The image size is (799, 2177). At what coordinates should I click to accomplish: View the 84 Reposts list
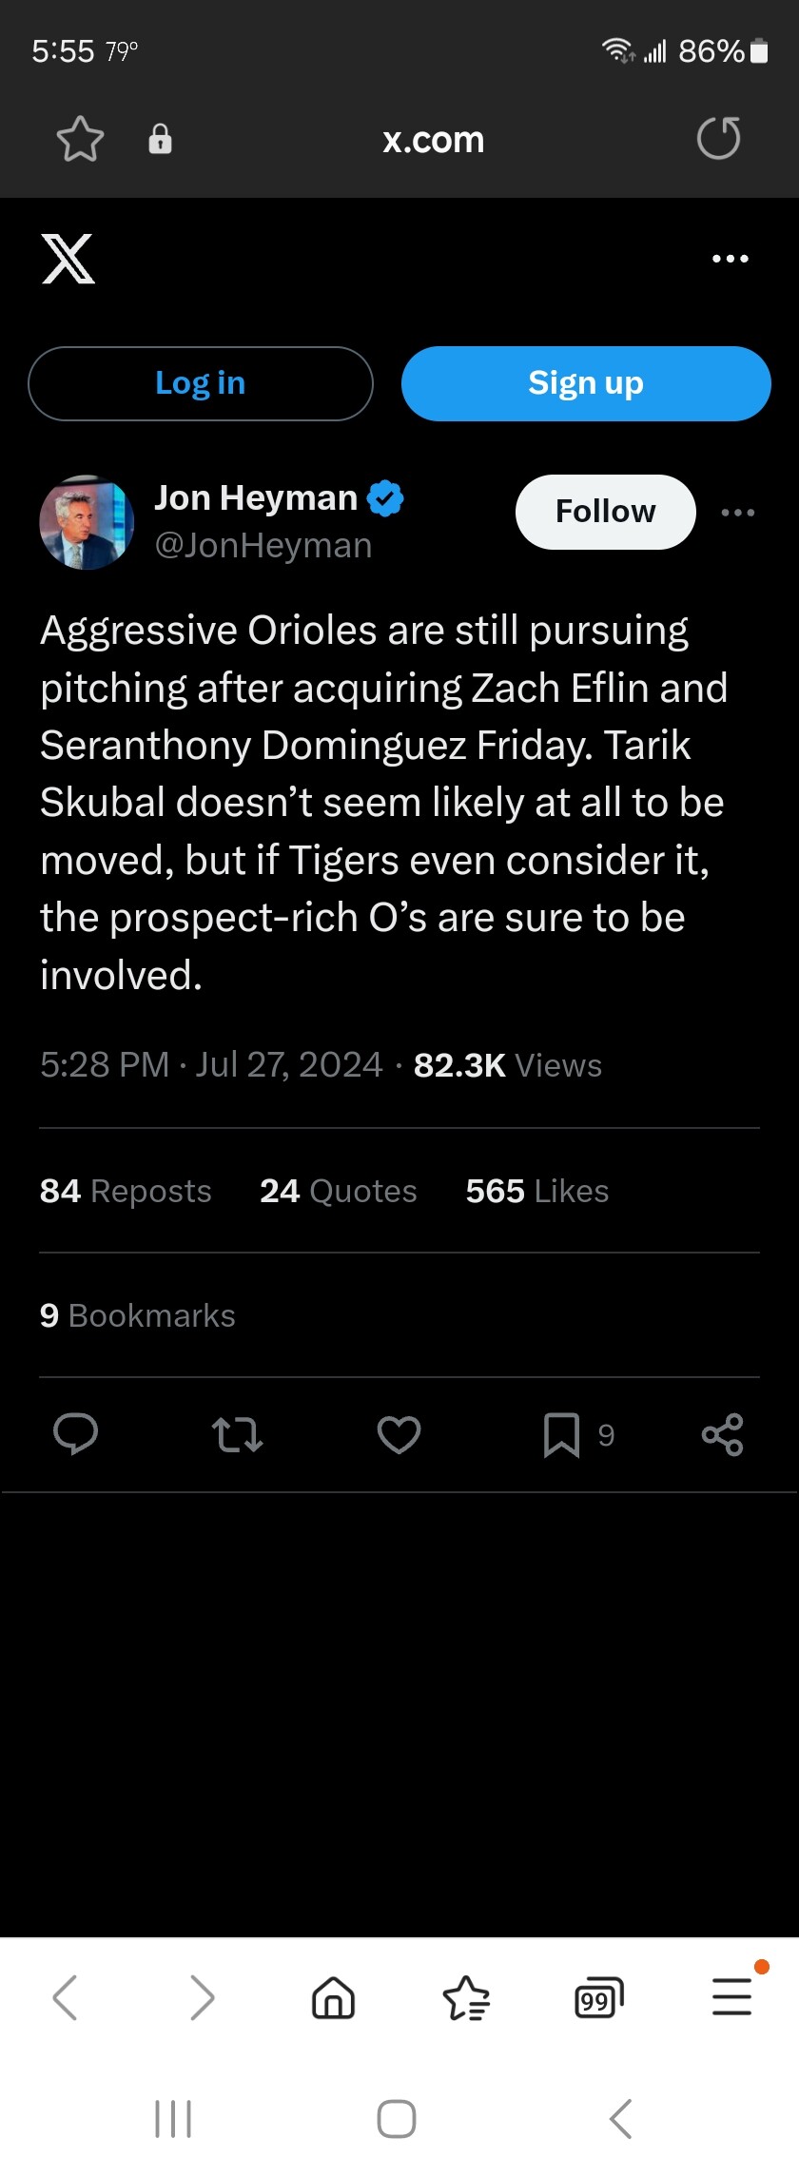(126, 1191)
